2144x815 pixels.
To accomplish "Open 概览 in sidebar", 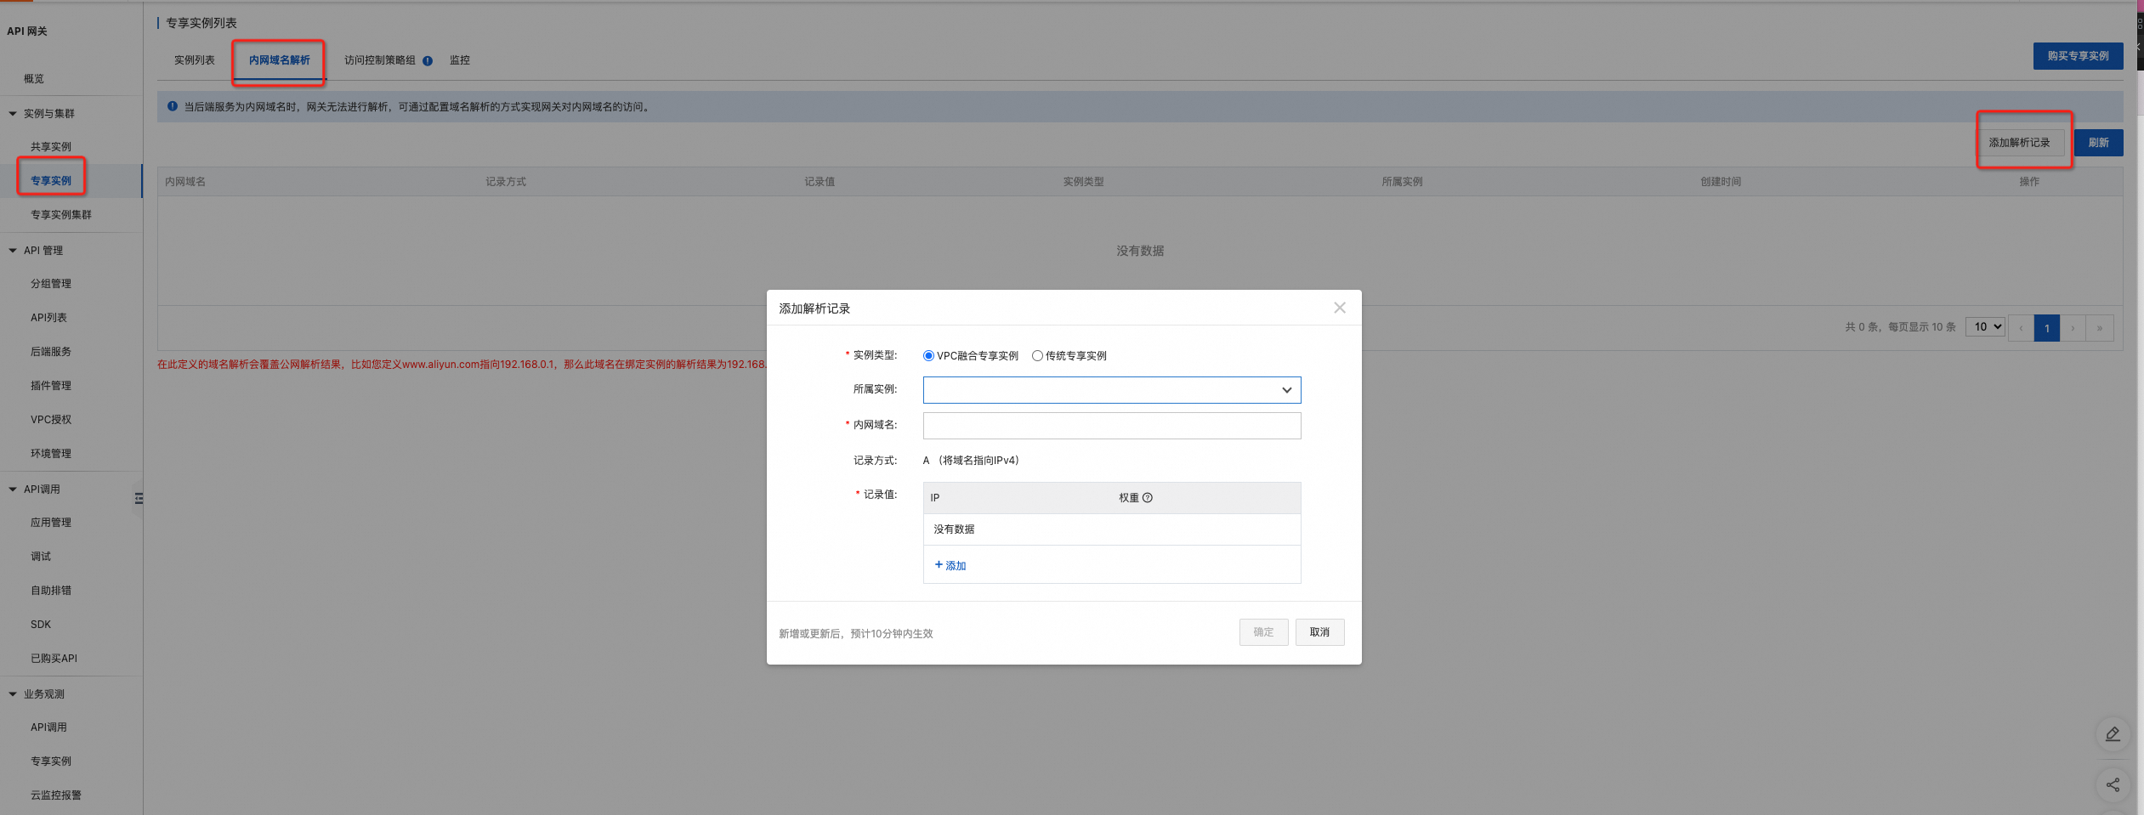I will pos(34,79).
